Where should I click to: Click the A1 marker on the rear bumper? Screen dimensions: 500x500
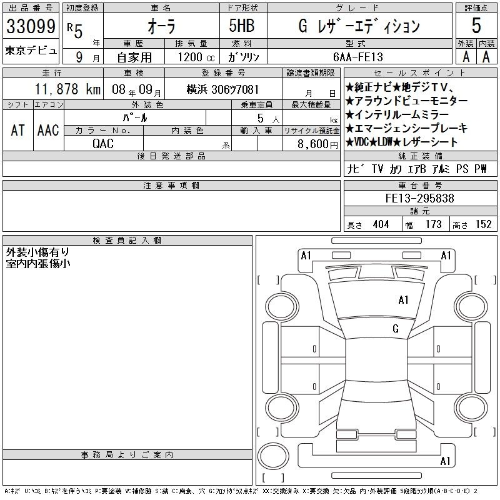[445, 461]
